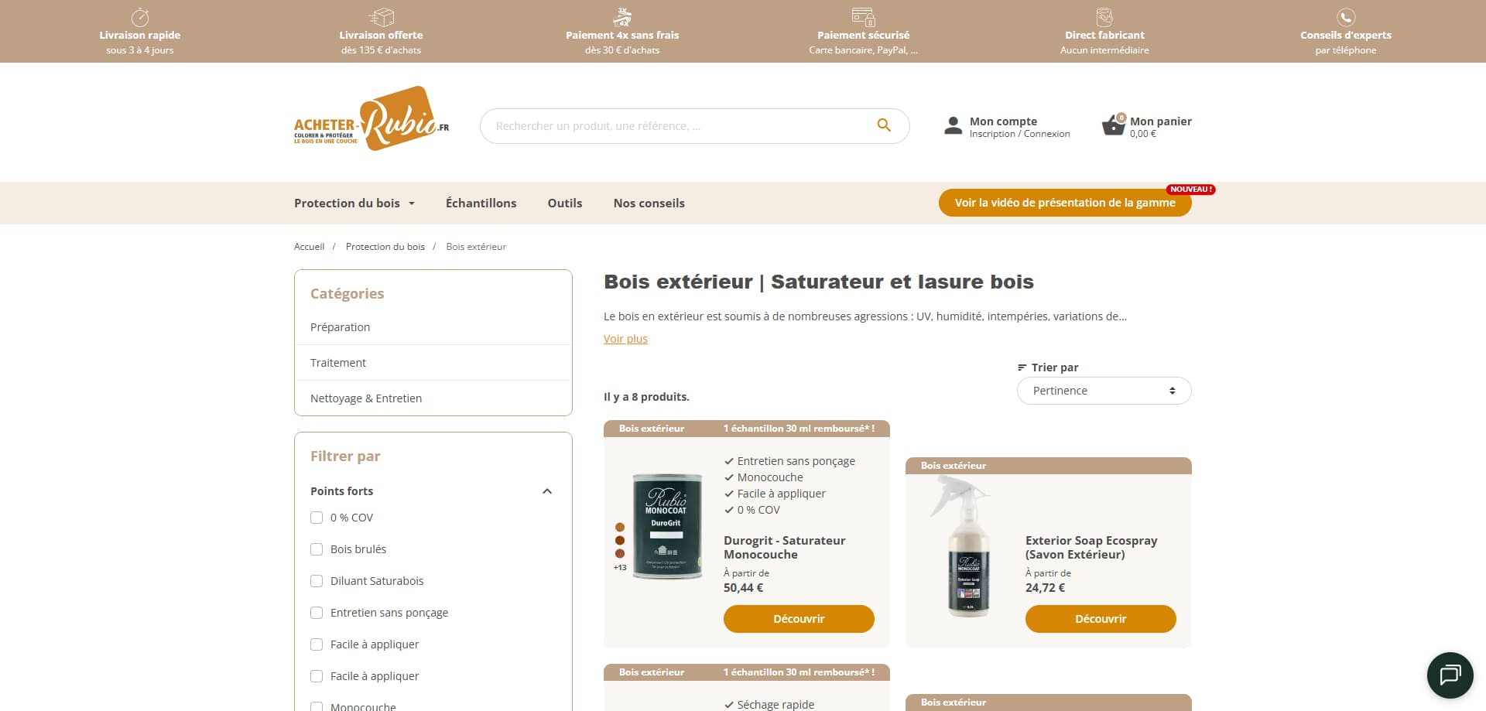Tick the 0 % COV filter
The image size is (1486, 711).
click(317, 518)
